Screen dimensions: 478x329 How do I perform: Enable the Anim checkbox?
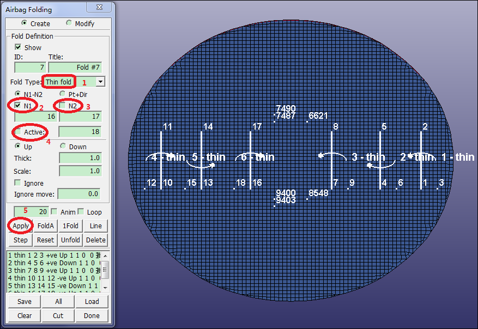[x=54, y=212]
